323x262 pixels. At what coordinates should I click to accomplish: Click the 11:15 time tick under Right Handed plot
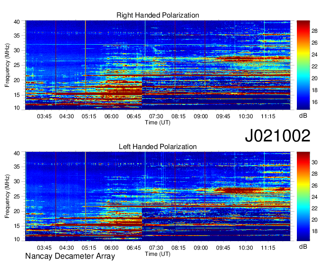268,116
